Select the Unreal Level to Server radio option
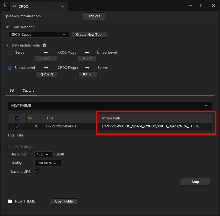 point(10,68)
